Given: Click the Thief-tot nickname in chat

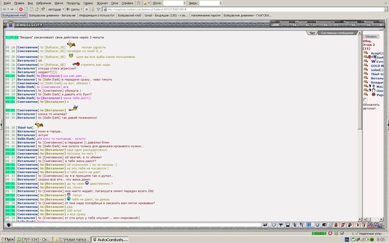Looking at the screenshot, I should [x=25, y=128].
